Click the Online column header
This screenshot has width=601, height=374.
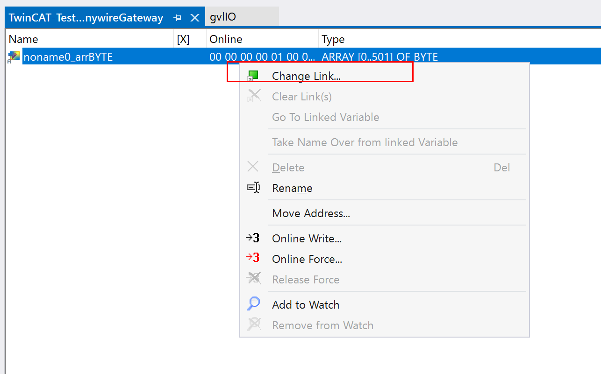pos(226,40)
